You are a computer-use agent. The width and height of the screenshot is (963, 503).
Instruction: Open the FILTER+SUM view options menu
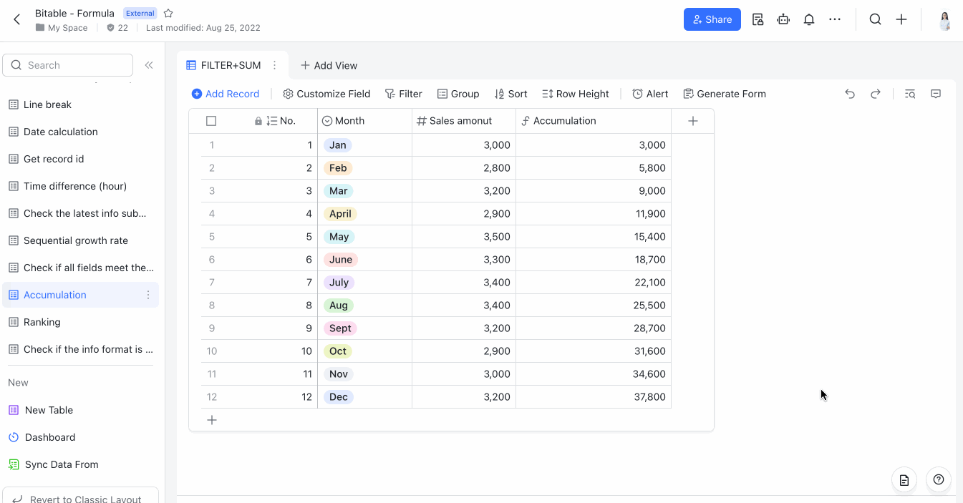pos(274,64)
